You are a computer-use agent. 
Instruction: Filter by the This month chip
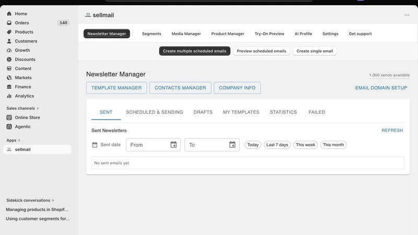pyautogui.click(x=333, y=145)
